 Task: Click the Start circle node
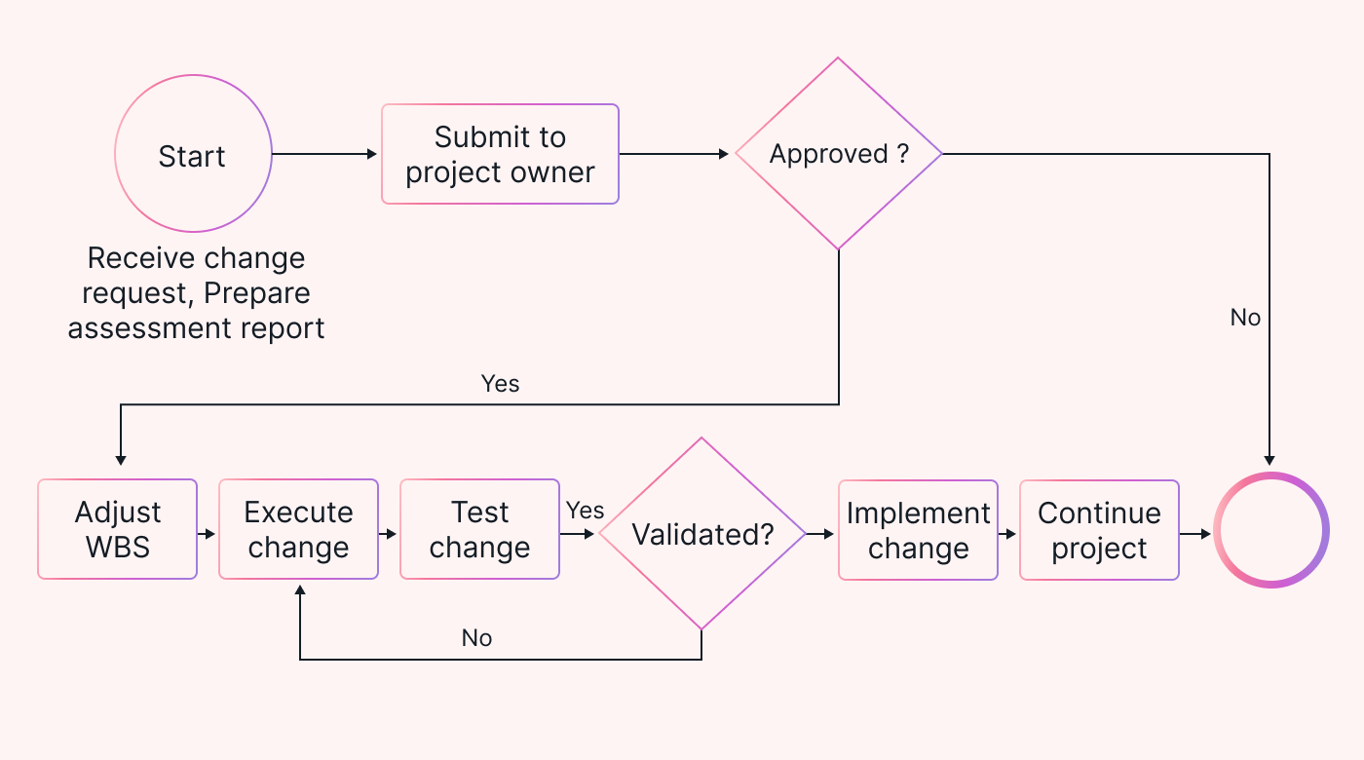[193, 155]
